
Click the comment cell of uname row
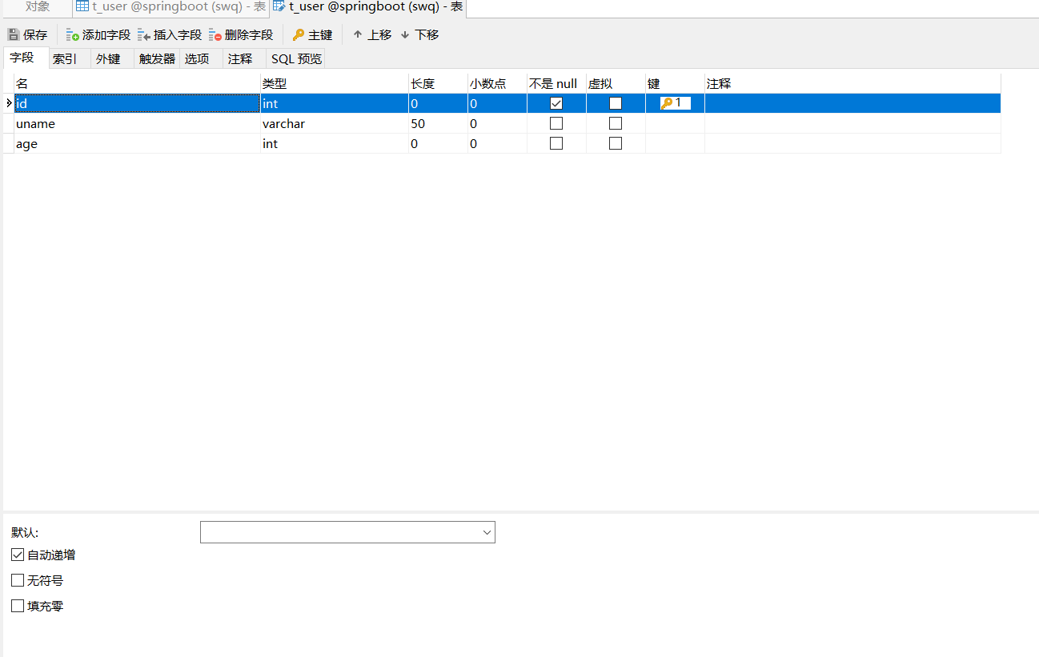[852, 123]
